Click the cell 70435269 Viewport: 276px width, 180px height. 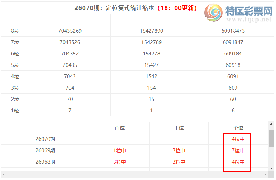pyautogui.click(x=70, y=31)
